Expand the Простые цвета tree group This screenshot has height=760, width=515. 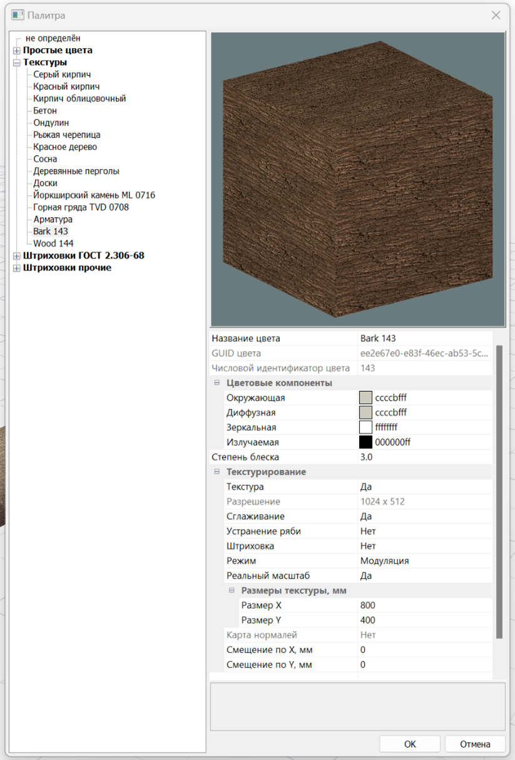[17, 51]
